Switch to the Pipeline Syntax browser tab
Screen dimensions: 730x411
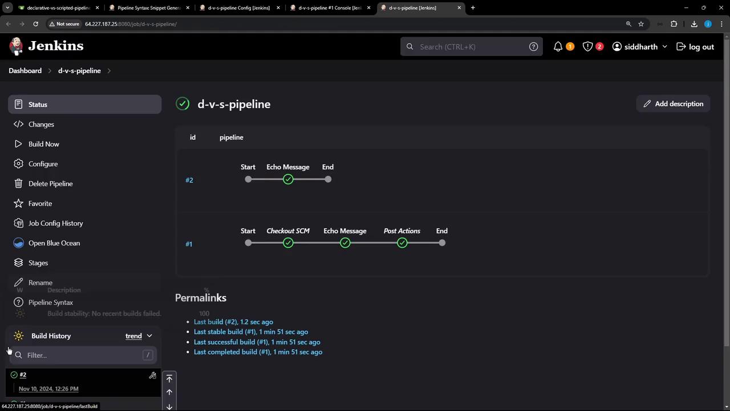[148, 8]
